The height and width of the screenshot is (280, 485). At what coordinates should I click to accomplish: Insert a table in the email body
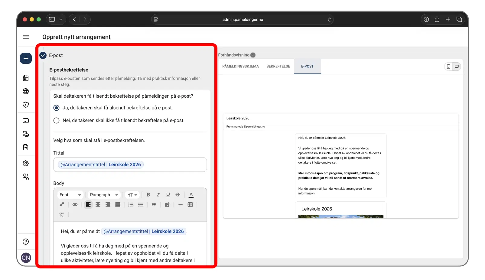[x=190, y=205]
